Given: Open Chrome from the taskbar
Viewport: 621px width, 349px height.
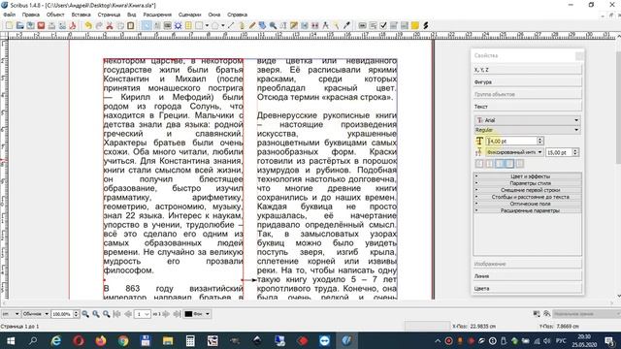Looking at the screenshot, I should 123,340.
